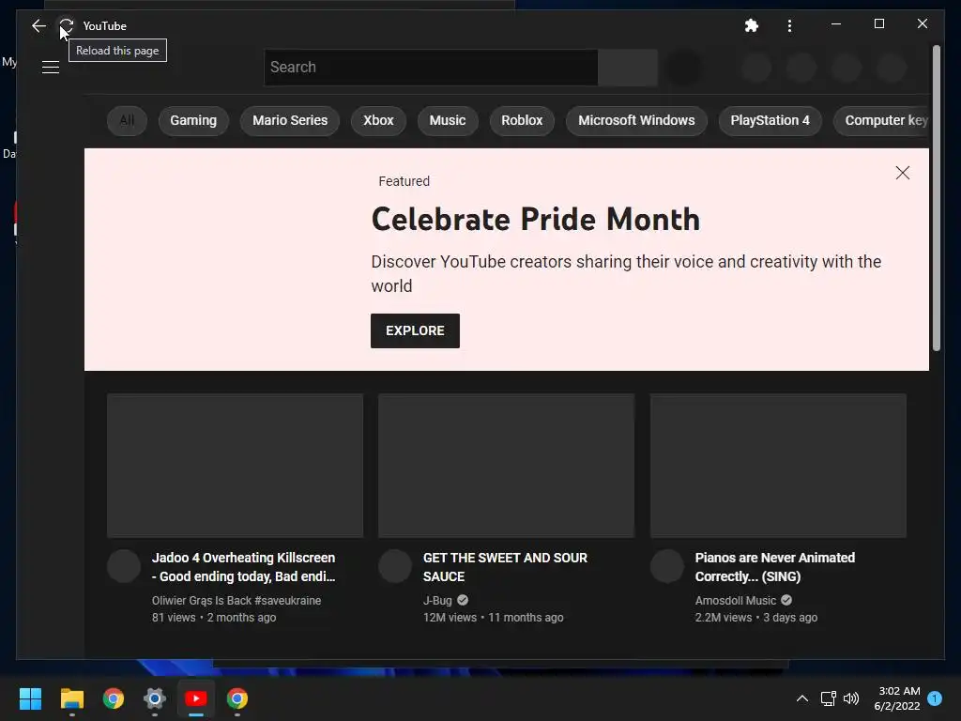
Task: Select the Mario Series filter chip
Action: [x=290, y=120]
